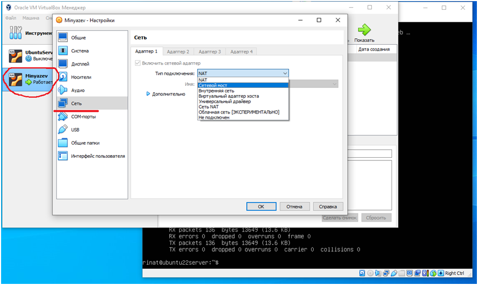Click recording indicator in VM status bar
The width and height of the screenshot is (478, 285).
tap(417, 273)
